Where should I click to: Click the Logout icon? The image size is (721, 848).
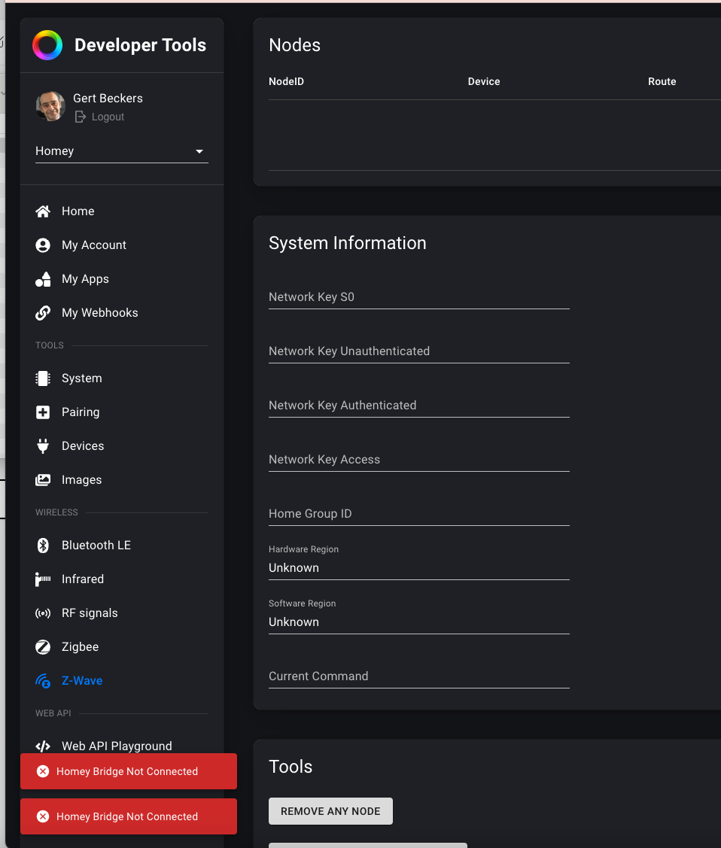coord(80,117)
